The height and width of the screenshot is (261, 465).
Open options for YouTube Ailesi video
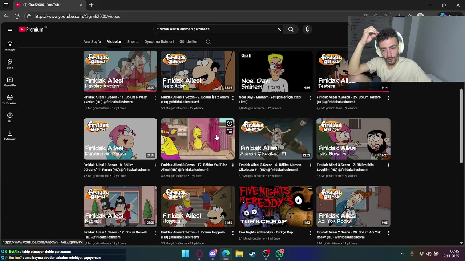tap(233, 165)
